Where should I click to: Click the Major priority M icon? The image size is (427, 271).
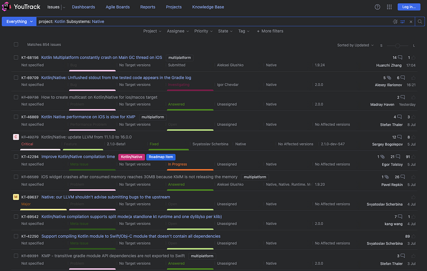click(x=16, y=197)
